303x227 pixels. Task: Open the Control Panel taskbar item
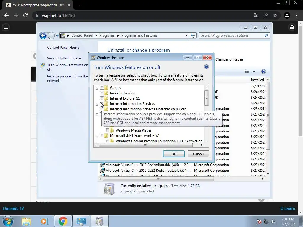click(x=81, y=221)
